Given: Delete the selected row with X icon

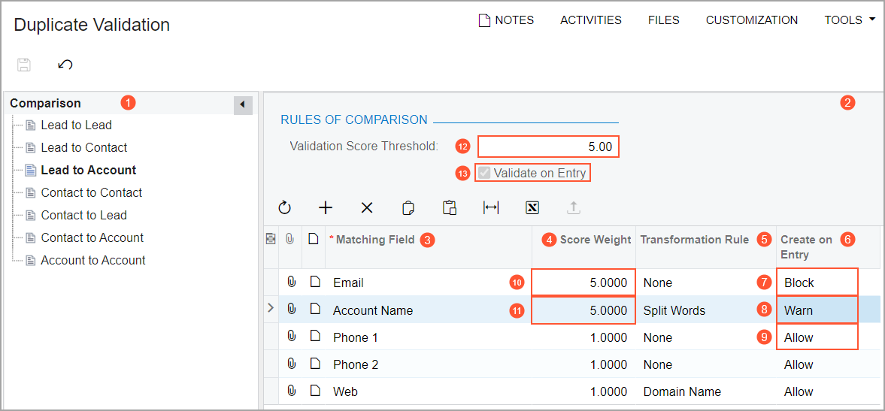Looking at the screenshot, I should (x=367, y=207).
